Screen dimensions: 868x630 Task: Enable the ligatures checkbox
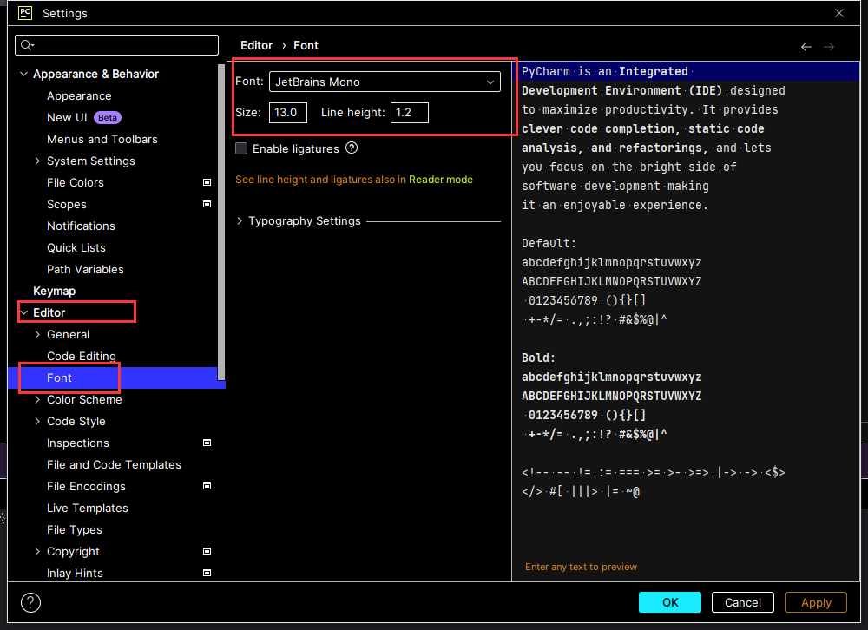click(241, 148)
